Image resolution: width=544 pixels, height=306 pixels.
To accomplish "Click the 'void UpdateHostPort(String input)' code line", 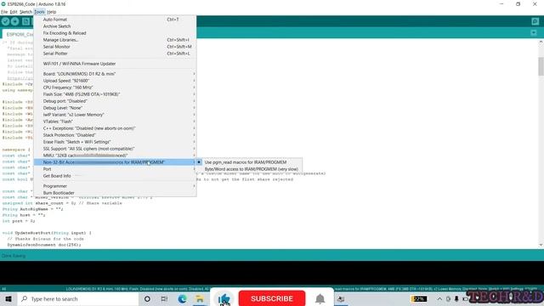I will (47, 233).
